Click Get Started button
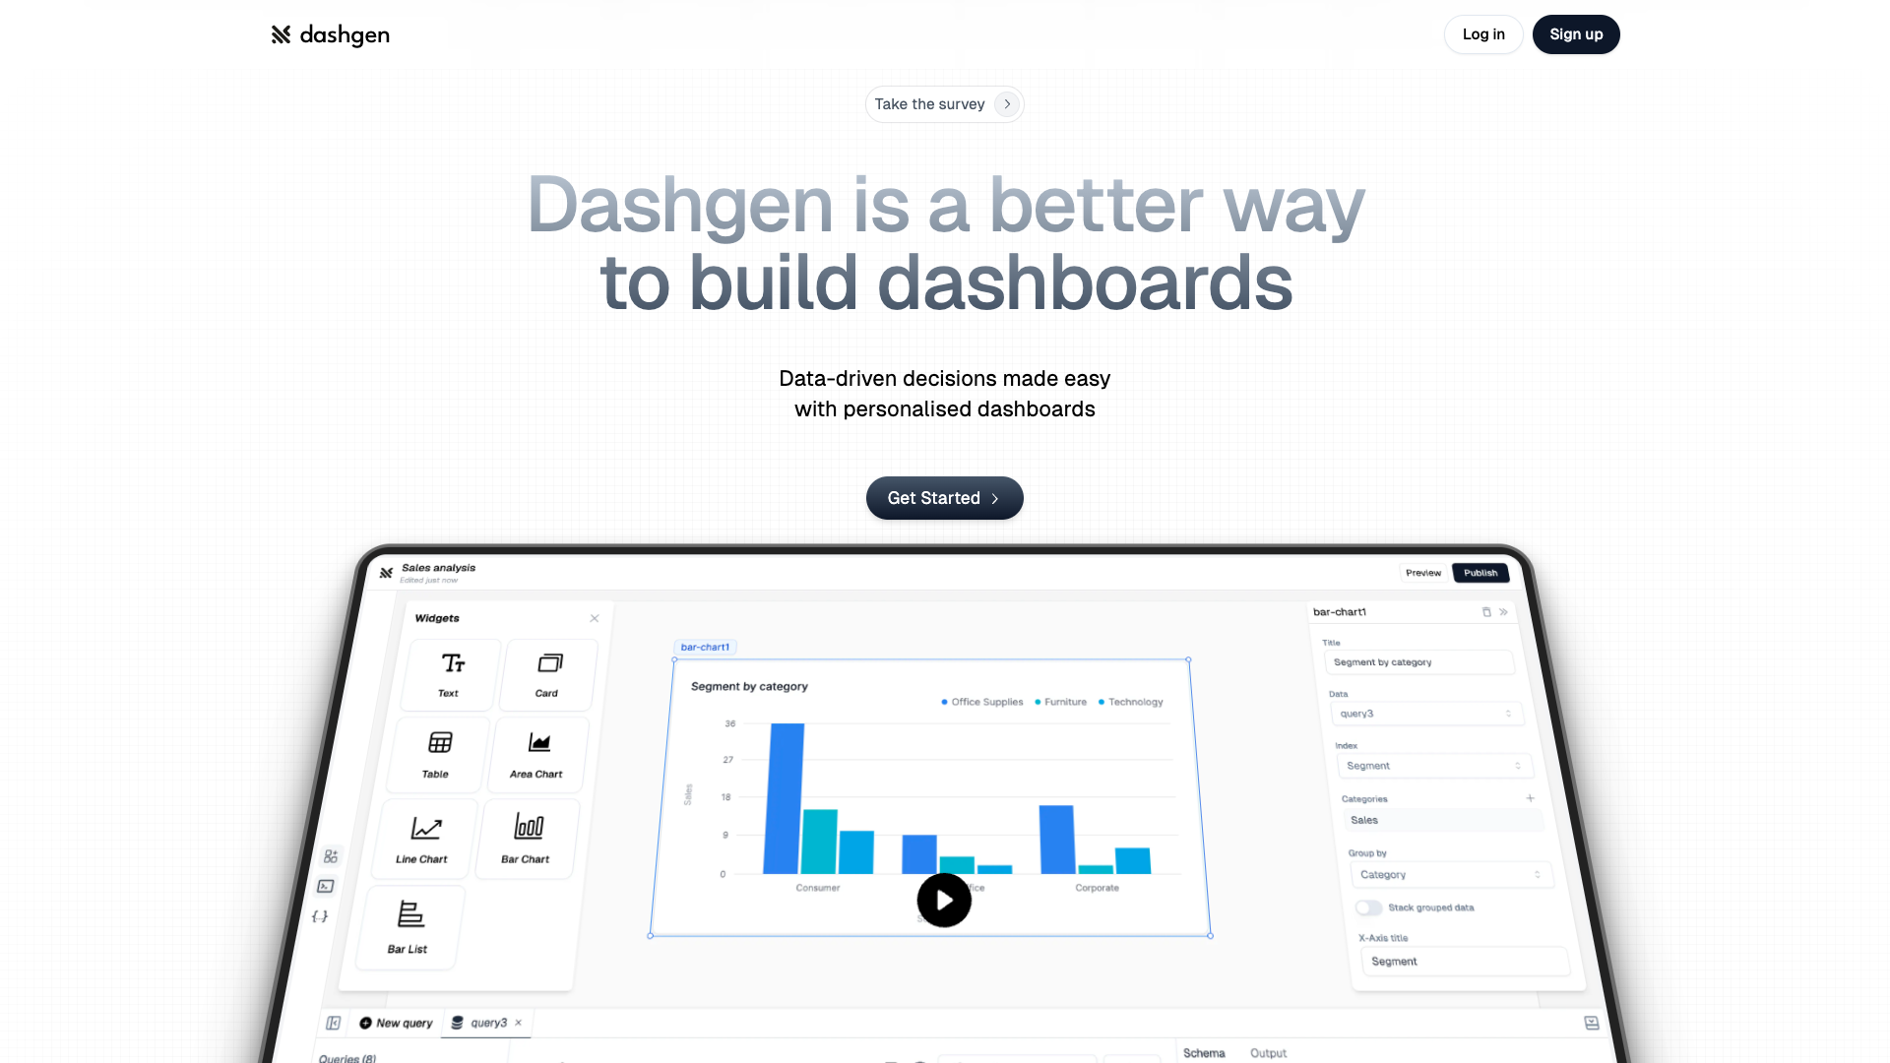This screenshot has height=1063, width=1890. point(945,497)
